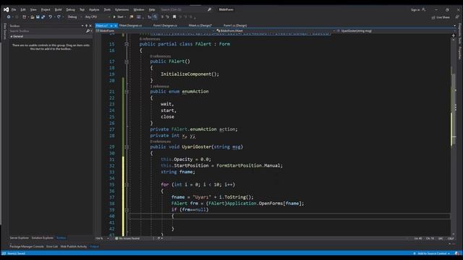The height and width of the screenshot is (260, 463).
Task: Open the Output tab
Action: point(94,246)
